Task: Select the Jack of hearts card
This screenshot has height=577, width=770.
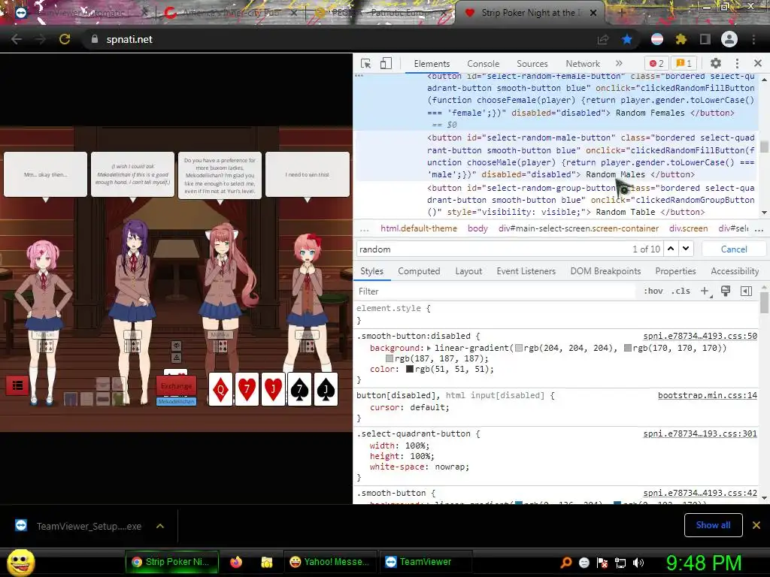Action: click(x=273, y=389)
